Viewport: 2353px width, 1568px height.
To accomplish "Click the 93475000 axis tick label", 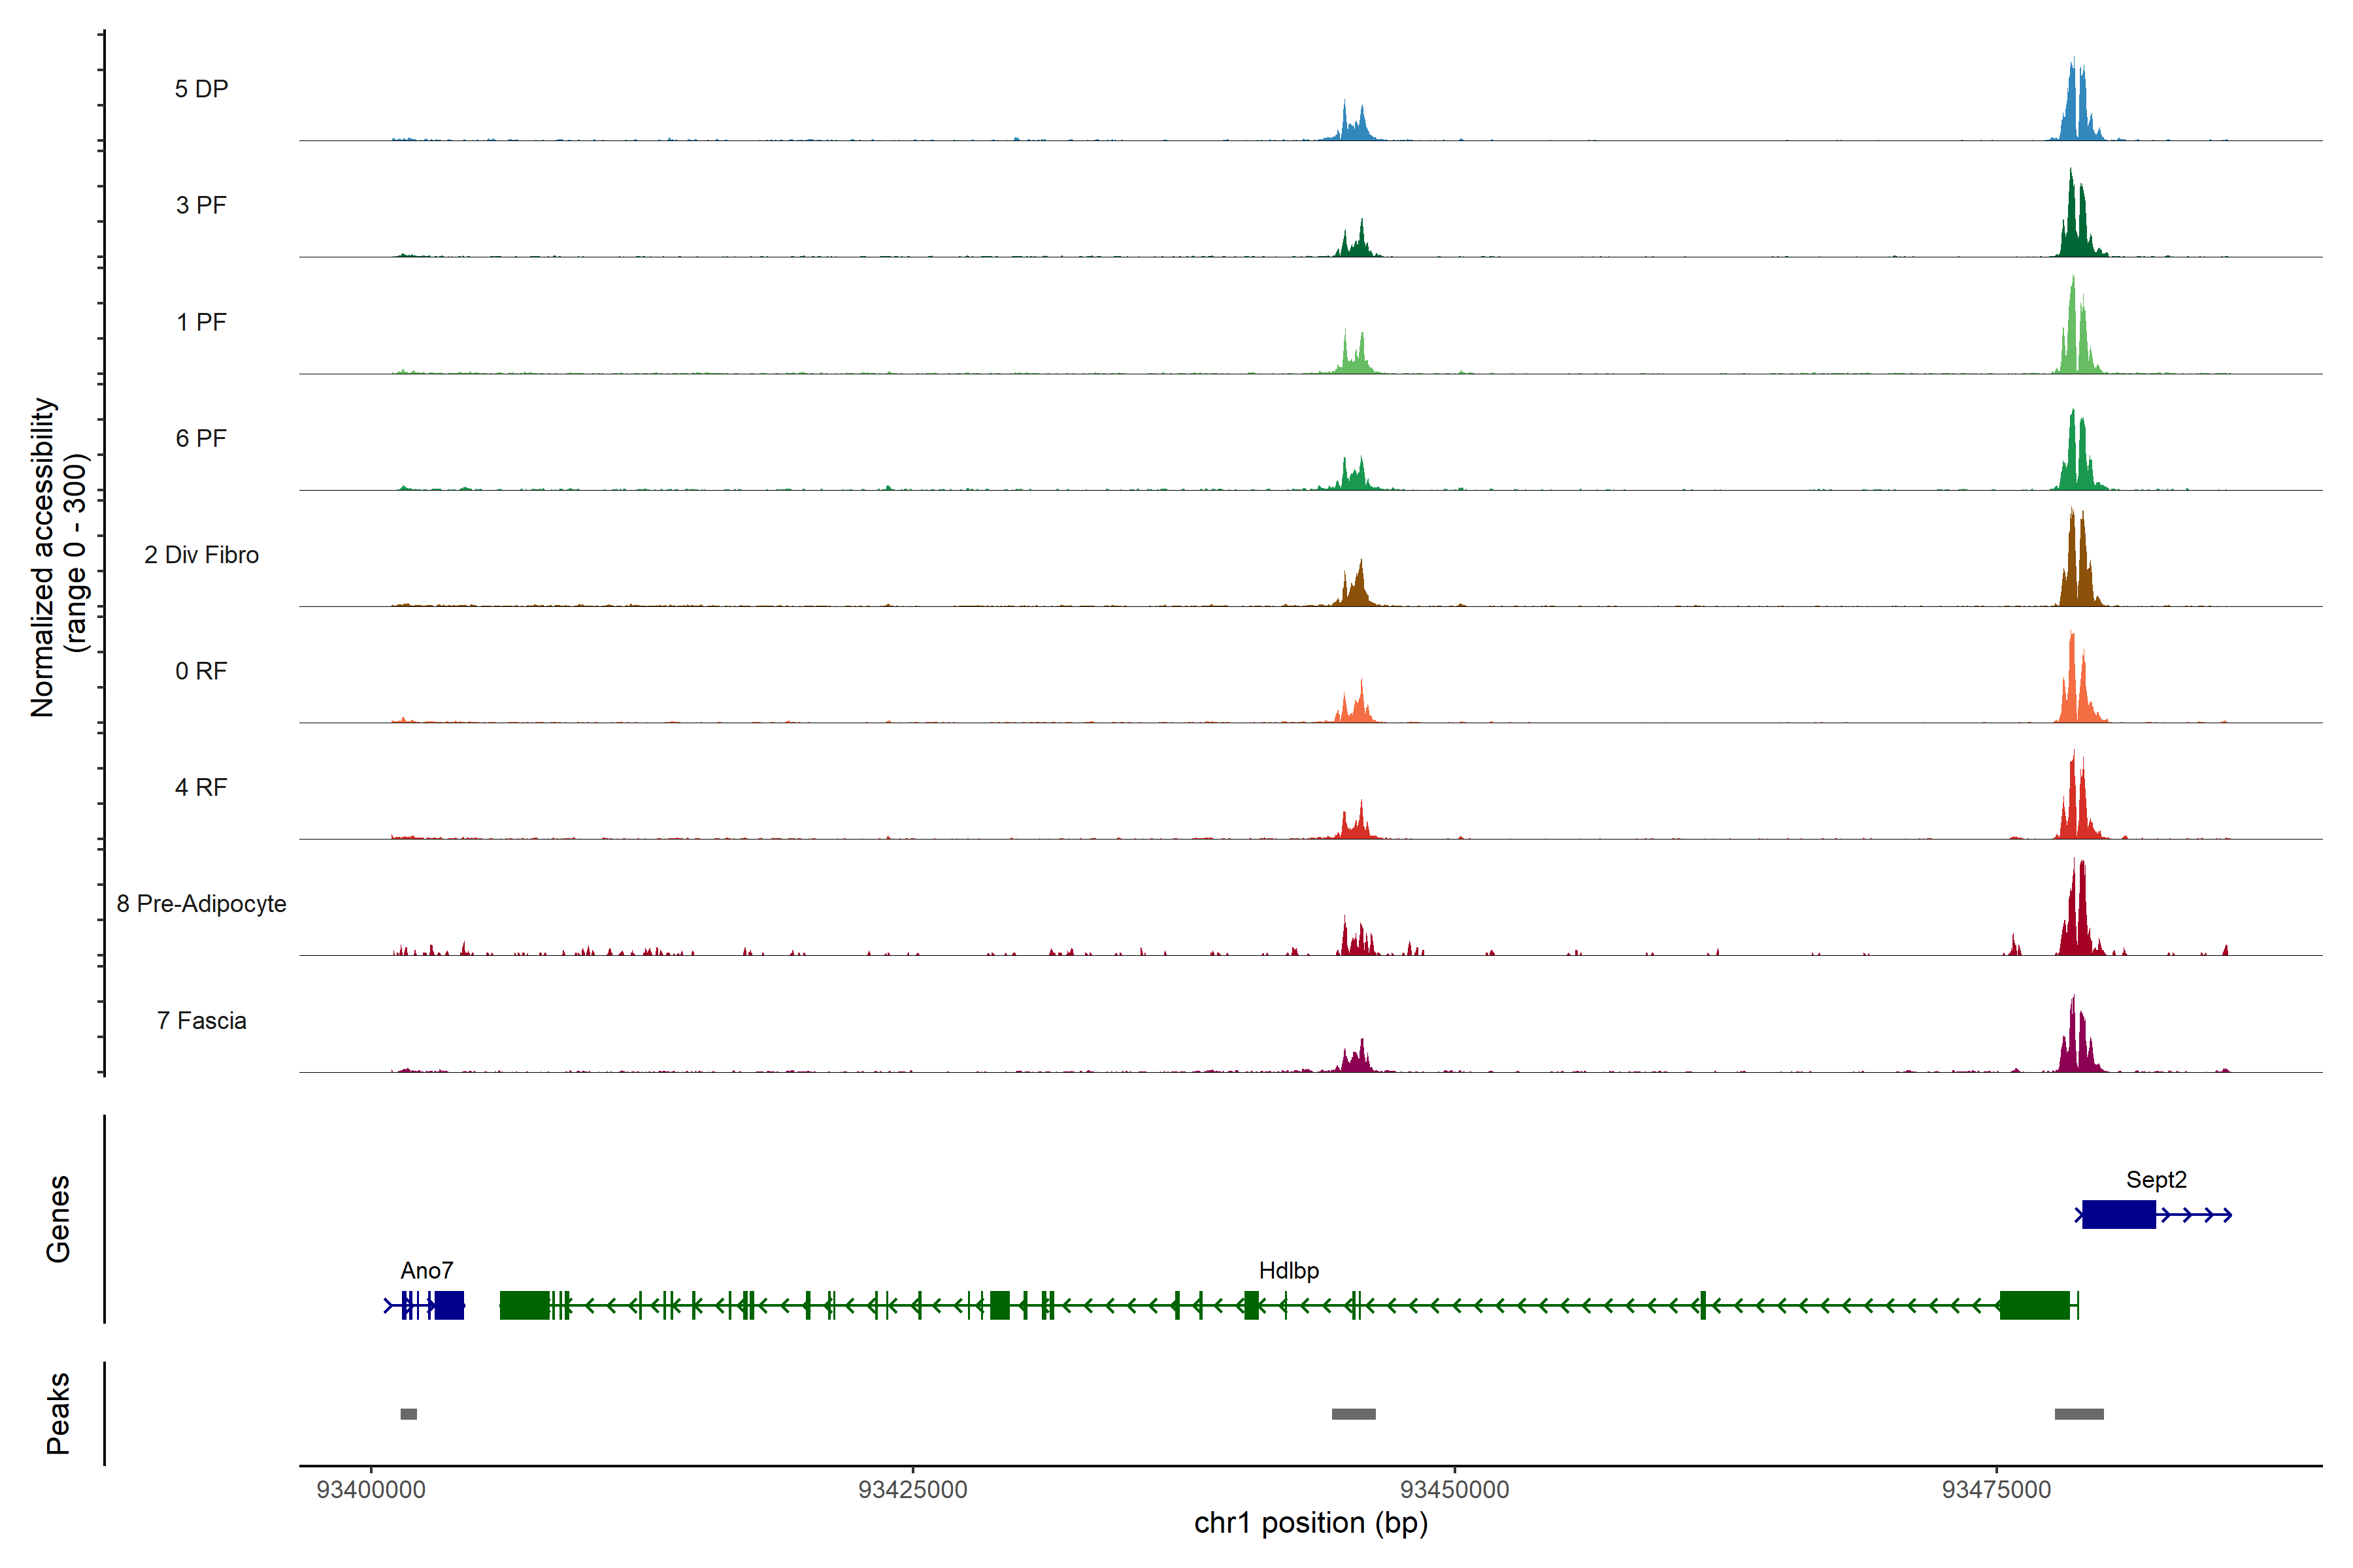I will click(1996, 1489).
